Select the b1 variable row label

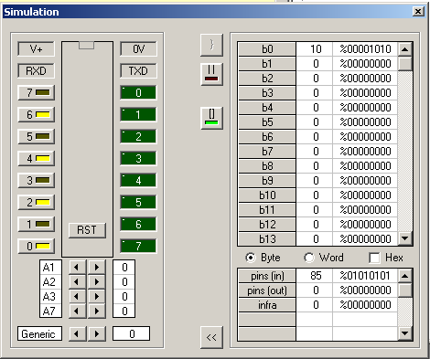pos(267,64)
